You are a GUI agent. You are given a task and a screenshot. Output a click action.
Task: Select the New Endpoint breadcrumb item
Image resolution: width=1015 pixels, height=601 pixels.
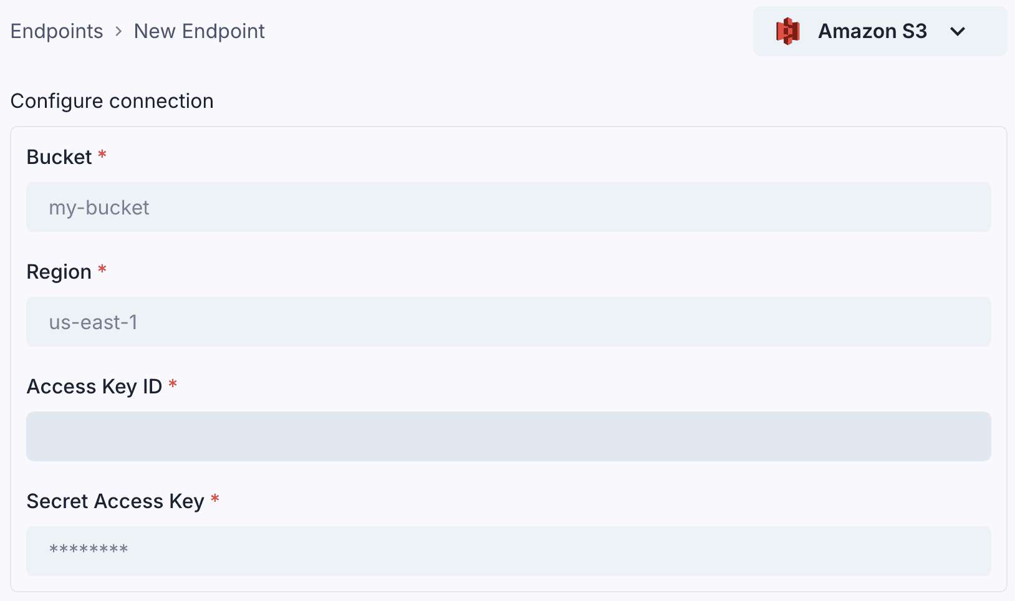click(199, 31)
